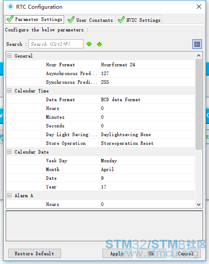
Task: Click the scrollbar up arrow
Action: tap(199, 55)
